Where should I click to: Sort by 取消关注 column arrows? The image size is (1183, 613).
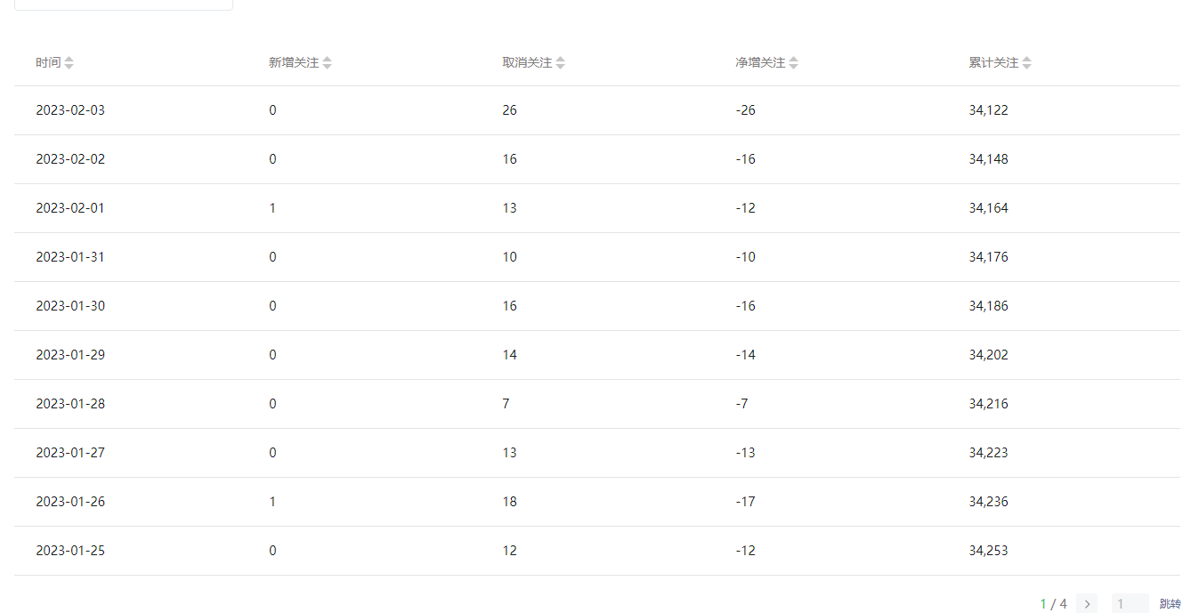[560, 63]
